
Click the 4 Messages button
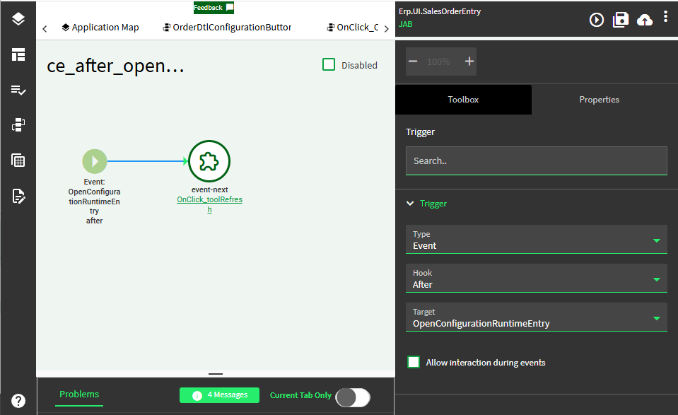pos(219,395)
